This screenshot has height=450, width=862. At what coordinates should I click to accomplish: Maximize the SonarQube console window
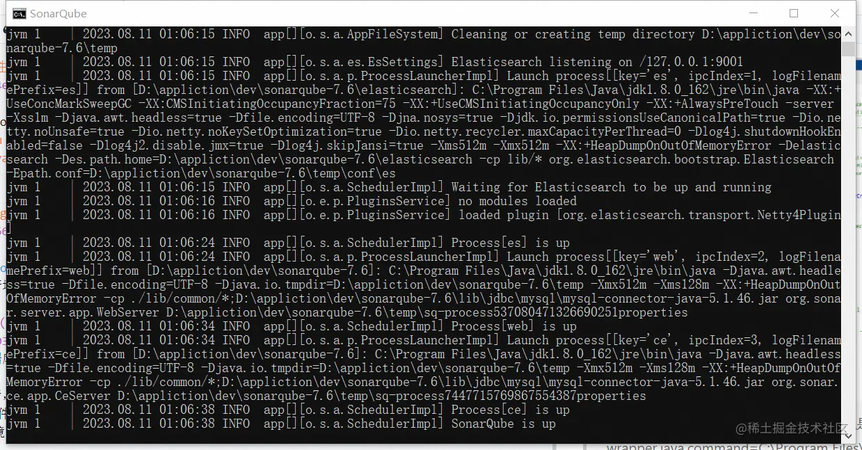794,13
